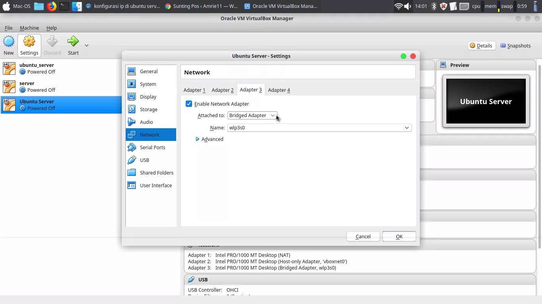Image resolution: width=542 pixels, height=304 pixels.
Task: Click the Details view button
Action: (481, 46)
